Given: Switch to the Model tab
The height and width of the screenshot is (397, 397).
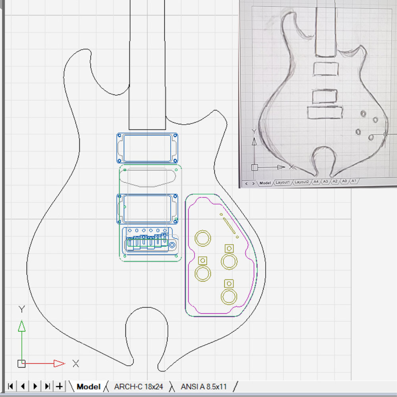Looking at the screenshot, I should click(88, 386).
